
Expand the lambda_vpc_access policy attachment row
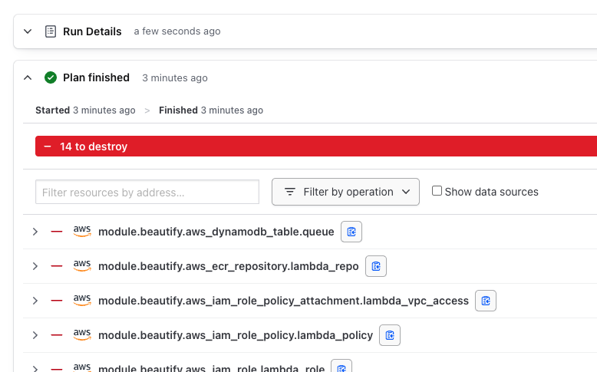point(35,301)
